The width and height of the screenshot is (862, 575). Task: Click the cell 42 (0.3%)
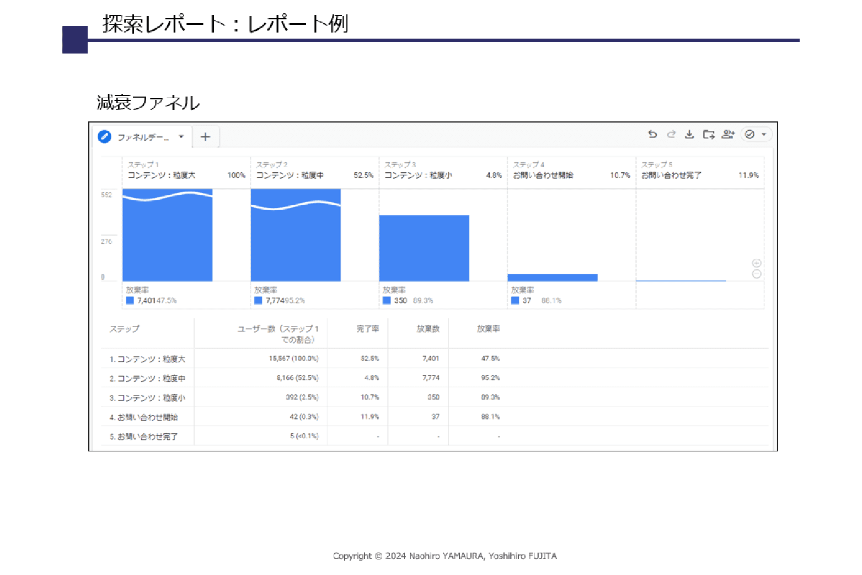pos(304,417)
